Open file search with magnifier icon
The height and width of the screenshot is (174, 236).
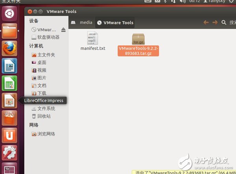click(224, 22)
